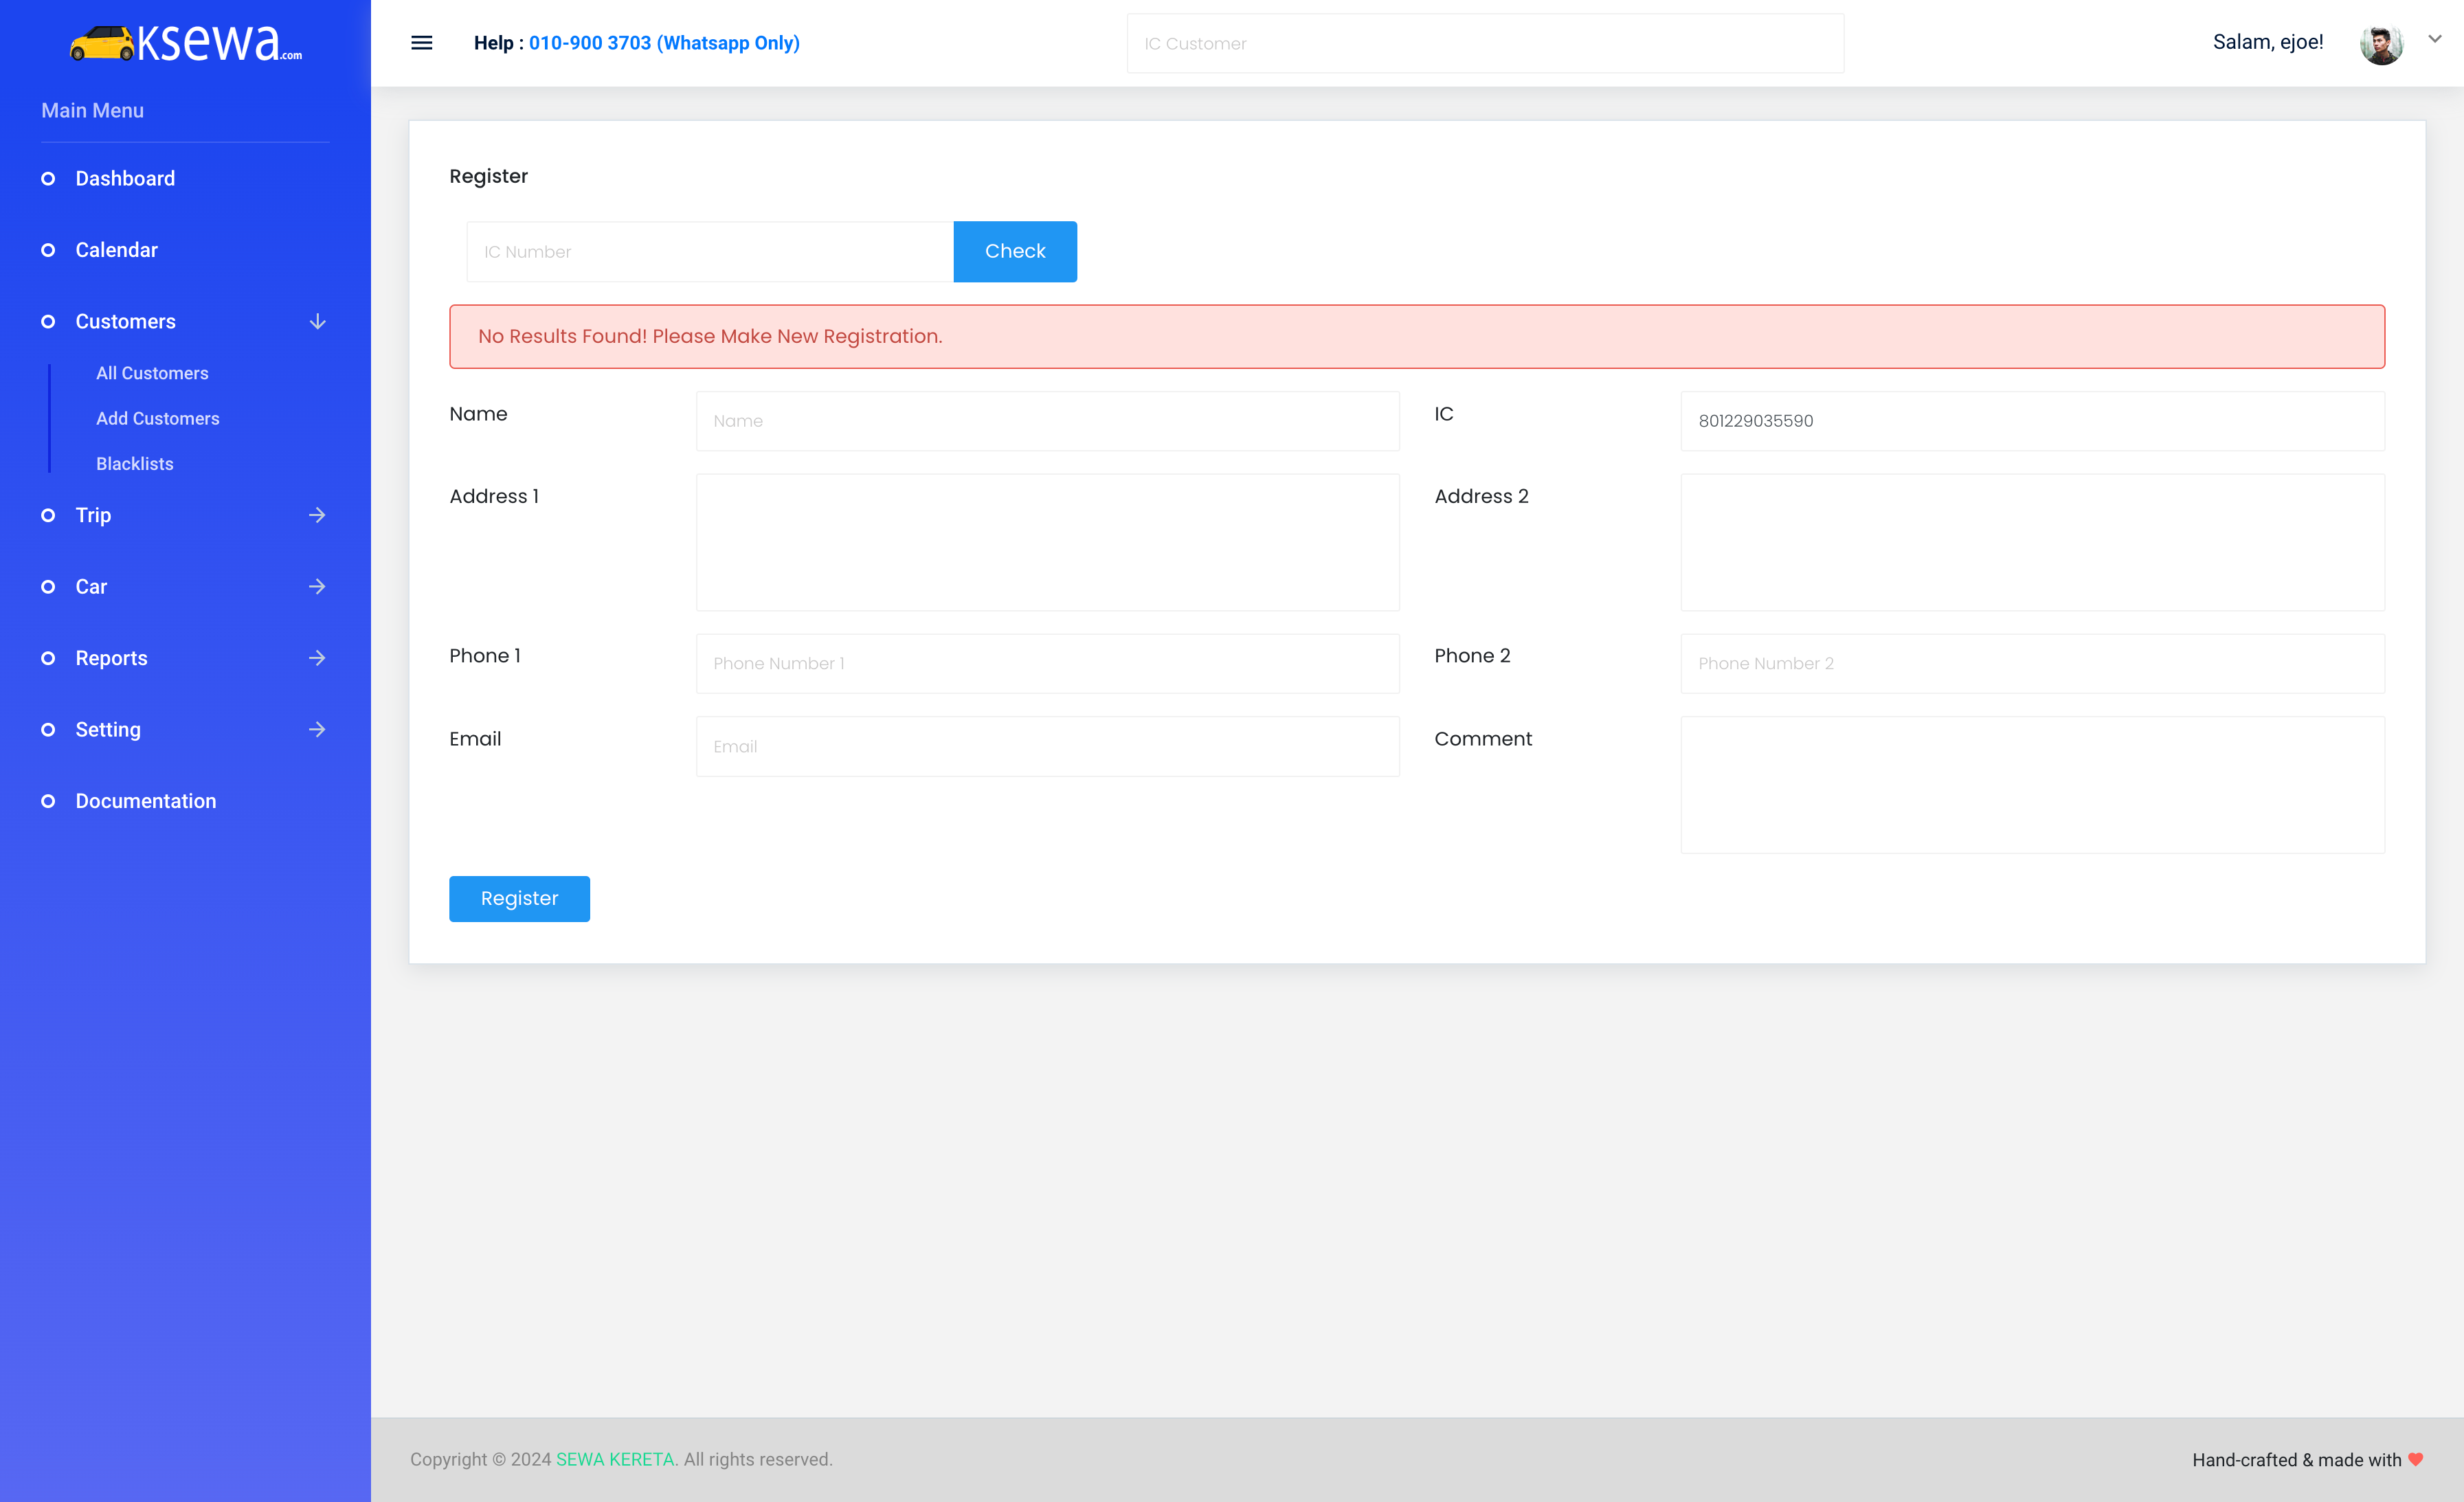Collapse the Customers submenu arrow

317,322
